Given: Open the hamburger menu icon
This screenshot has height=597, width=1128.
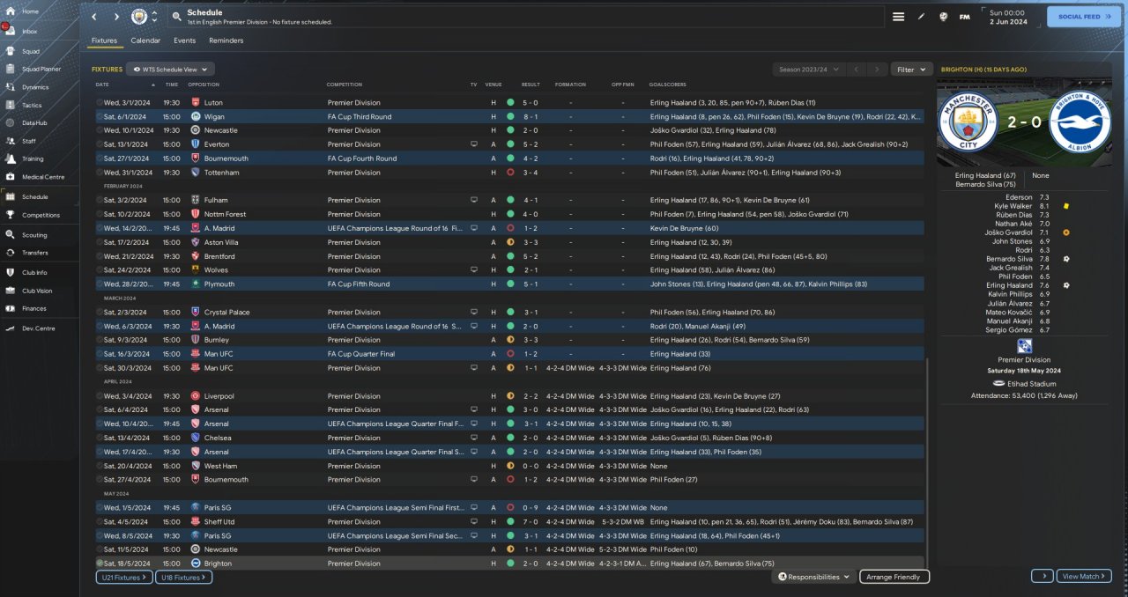Looking at the screenshot, I should point(898,17).
